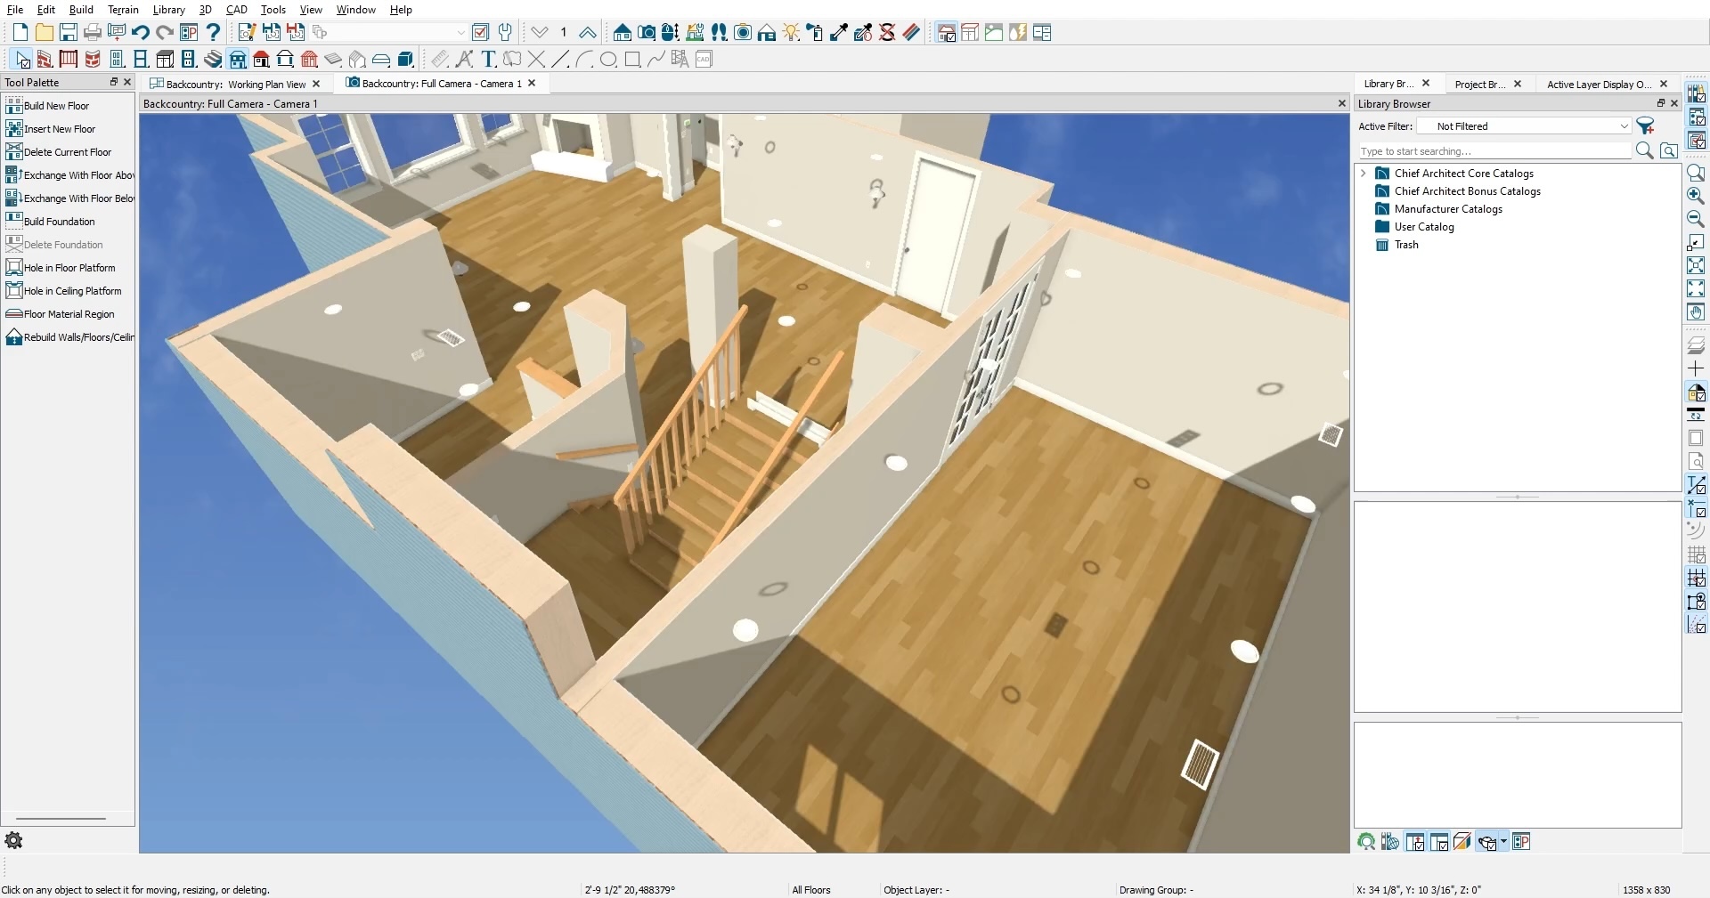Click the Undo arrow icon
This screenshot has height=898, width=1710.
click(140, 33)
